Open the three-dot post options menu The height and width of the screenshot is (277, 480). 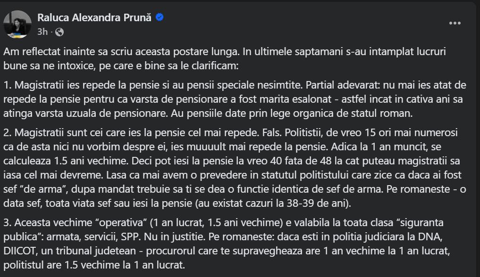[455, 23]
